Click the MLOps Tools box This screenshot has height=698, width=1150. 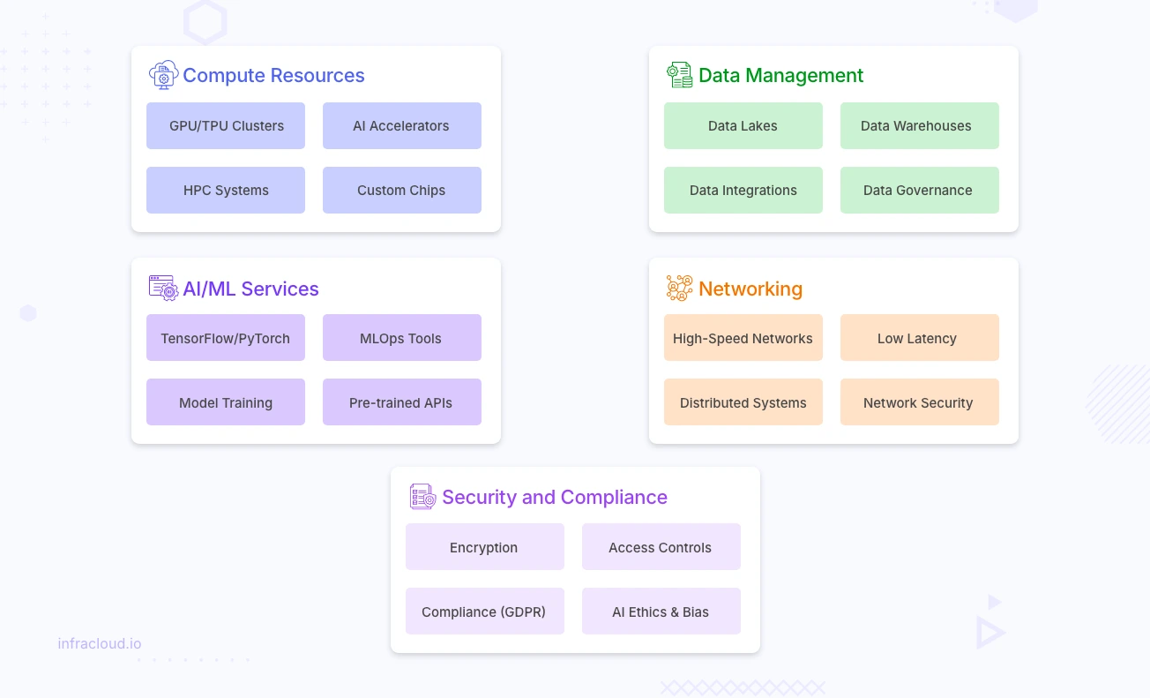click(x=402, y=338)
